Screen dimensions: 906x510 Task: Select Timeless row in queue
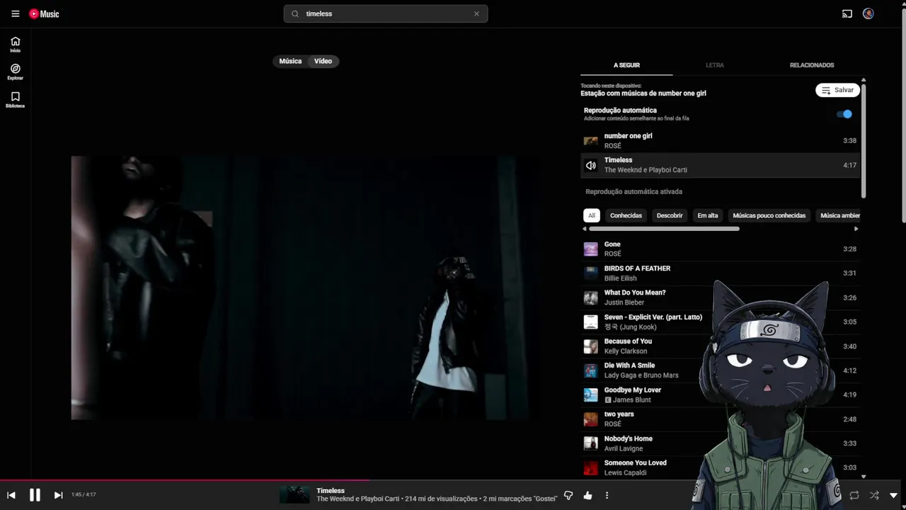(x=720, y=165)
